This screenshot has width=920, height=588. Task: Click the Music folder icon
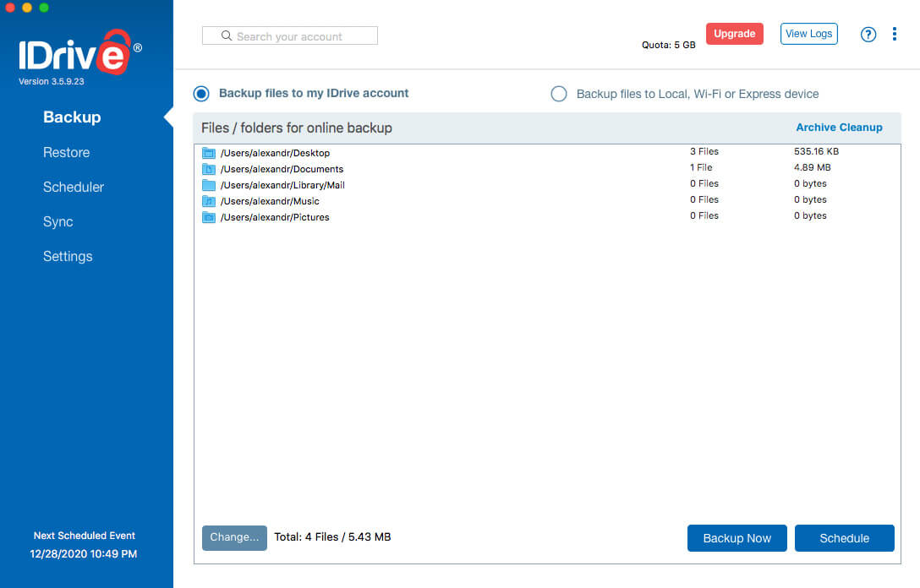pyautogui.click(x=209, y=201)
